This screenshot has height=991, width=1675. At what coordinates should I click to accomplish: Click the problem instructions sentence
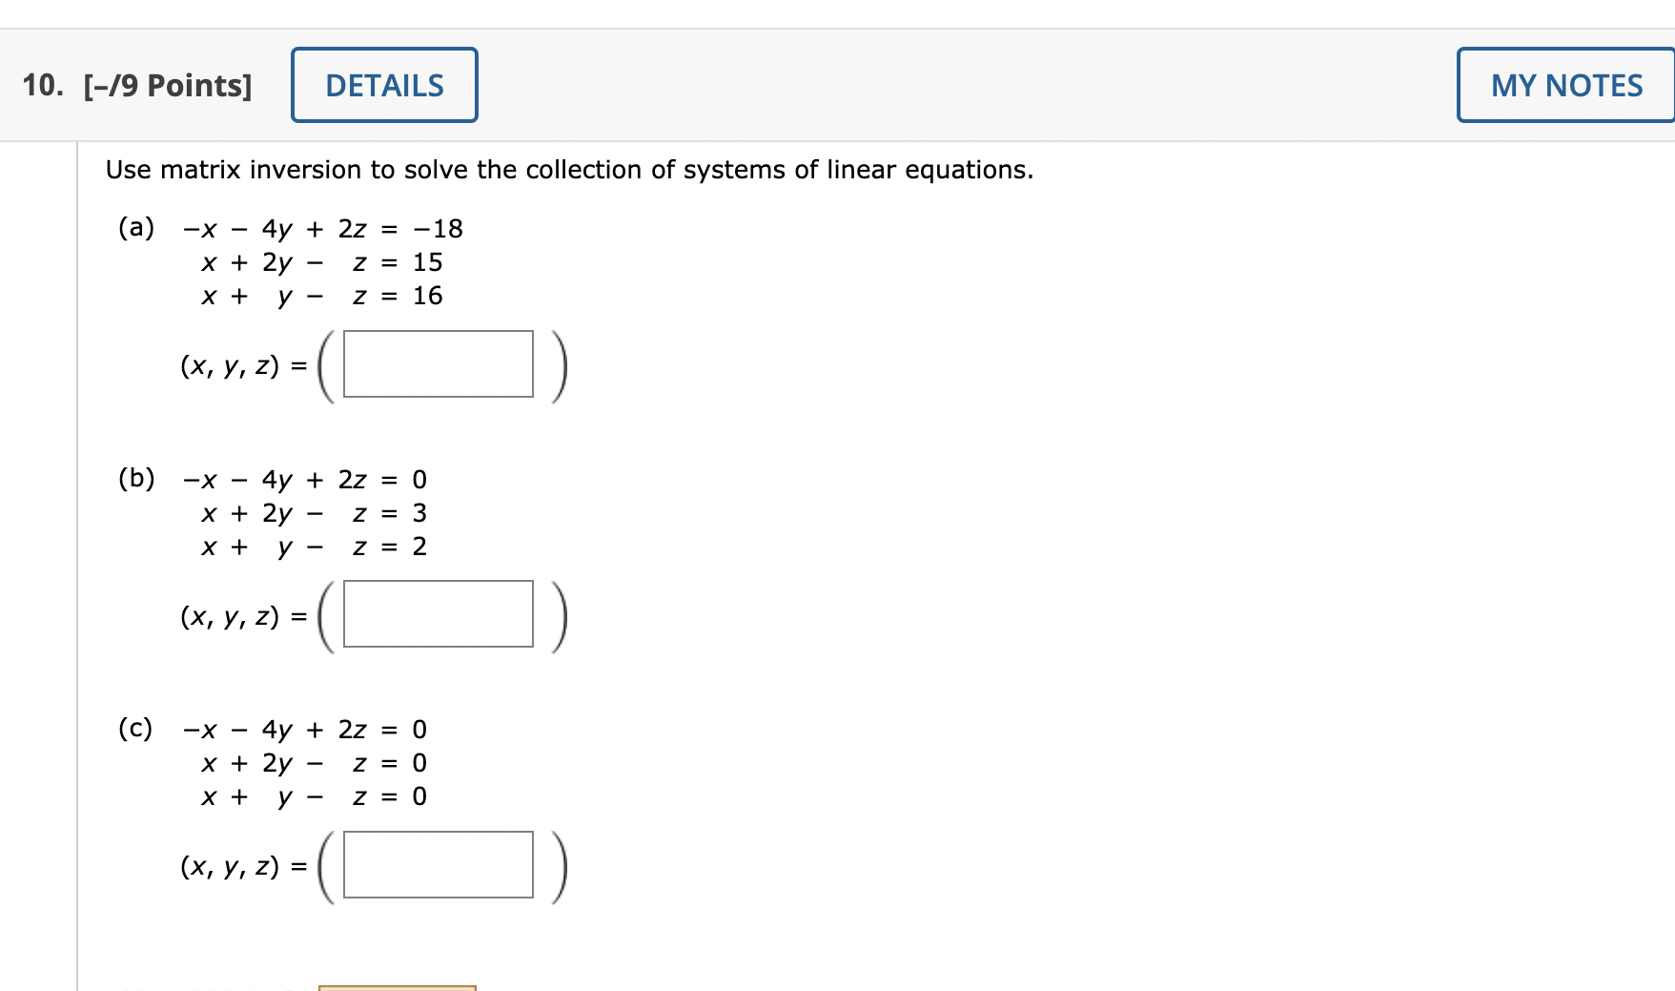569,169
